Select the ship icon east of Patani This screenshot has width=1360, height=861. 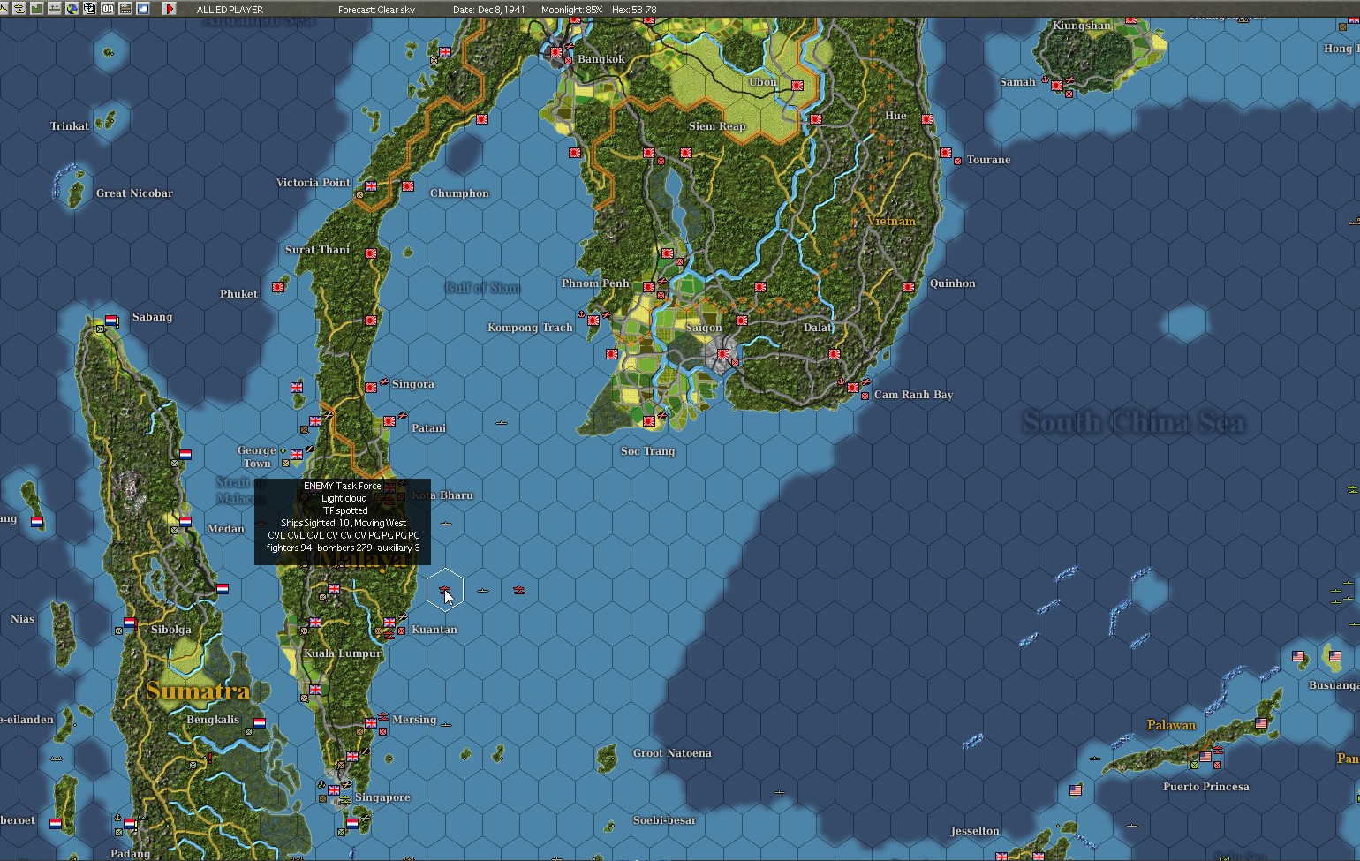pos(501,423)
